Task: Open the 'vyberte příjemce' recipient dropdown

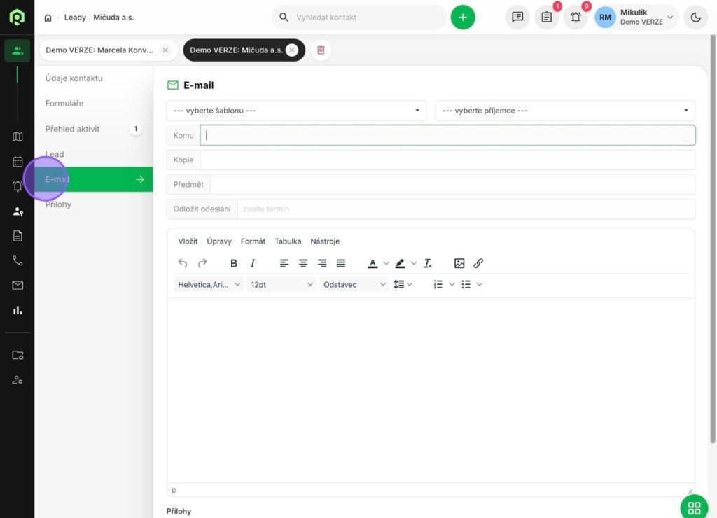Action: coord(565,111)
